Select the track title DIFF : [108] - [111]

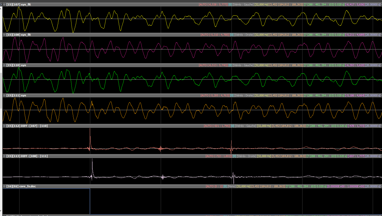coord(34,156)
